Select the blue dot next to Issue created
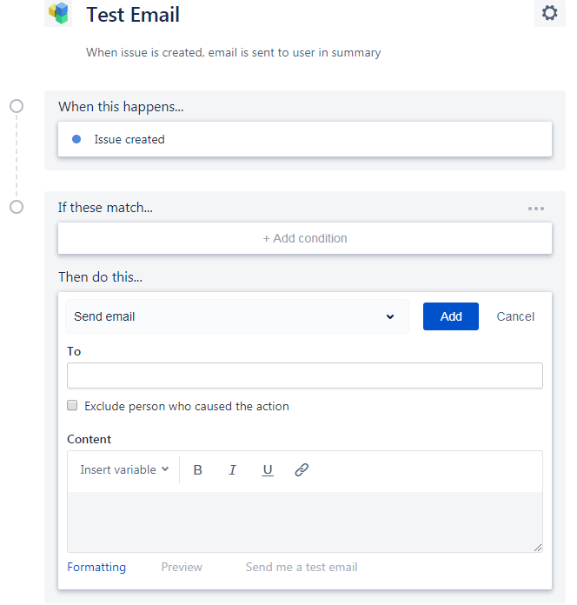This screenshot has width=577, height=605. click(76, 139)
